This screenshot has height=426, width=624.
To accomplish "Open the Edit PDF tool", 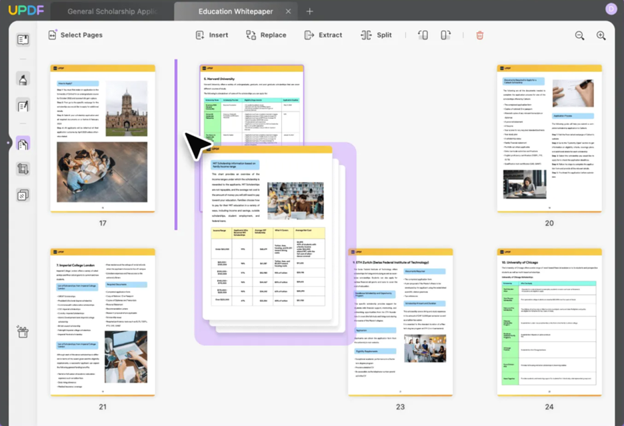I will click(x=23, y=105).
